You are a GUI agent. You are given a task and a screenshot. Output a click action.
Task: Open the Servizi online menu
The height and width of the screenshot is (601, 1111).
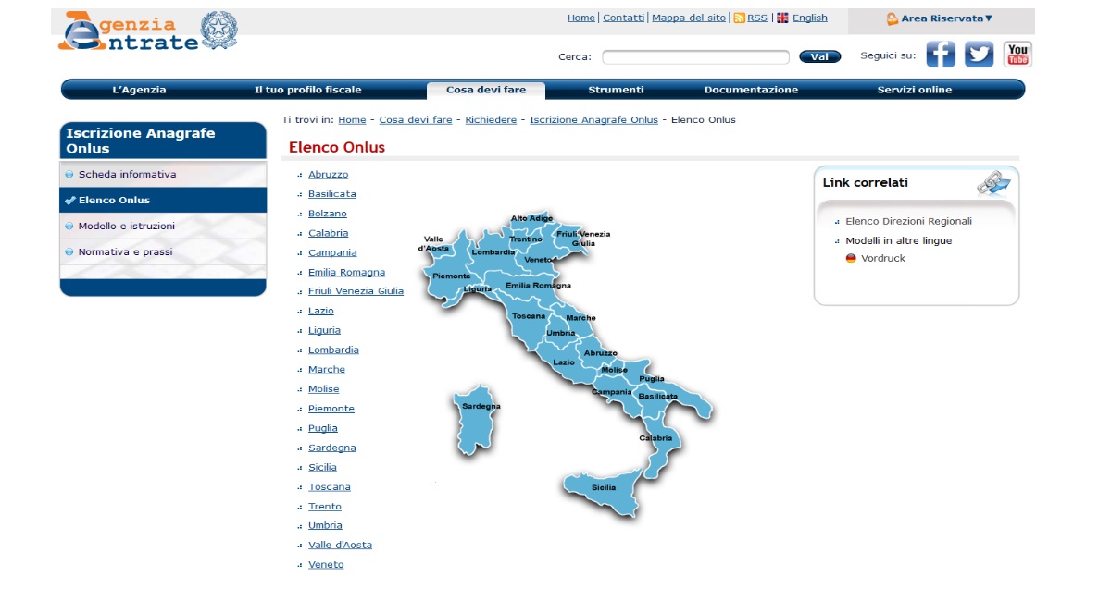click(x=914, y=90)
